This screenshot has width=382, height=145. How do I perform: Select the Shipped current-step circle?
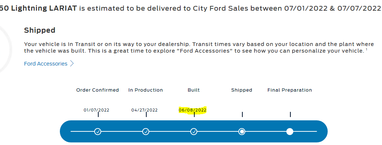pos(242,132)
